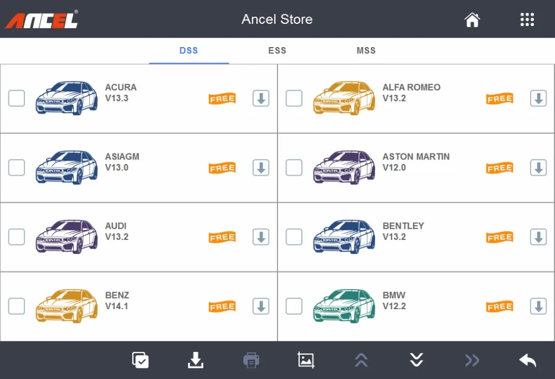Click the ASTON MARTIN car thumbnail
555x379 pixels.
pos(344,167)
